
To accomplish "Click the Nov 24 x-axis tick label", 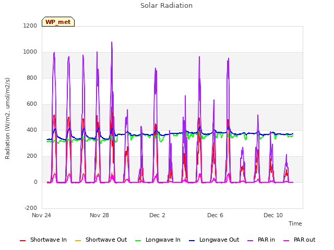I will point(41,215).
